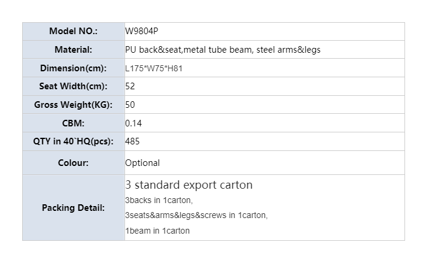Click the "3backs in 1carton" line
Image resolution: width=432 pixels, height=254 pixels.
pos(159,200)
